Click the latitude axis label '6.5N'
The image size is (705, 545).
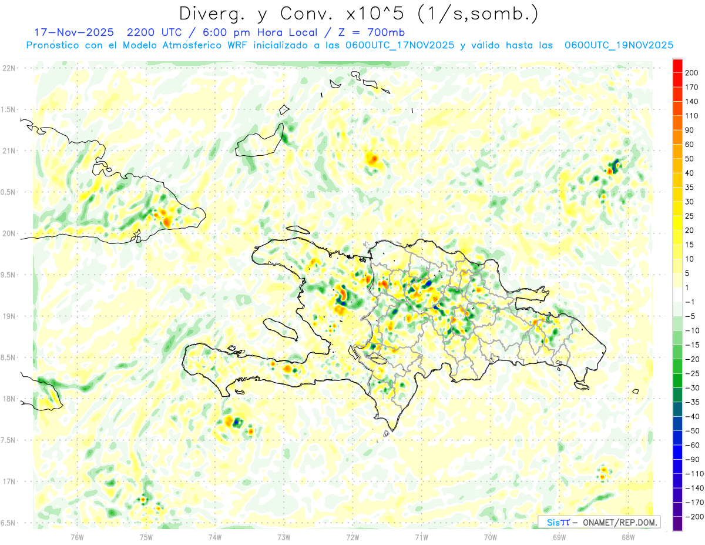(9, 523)
